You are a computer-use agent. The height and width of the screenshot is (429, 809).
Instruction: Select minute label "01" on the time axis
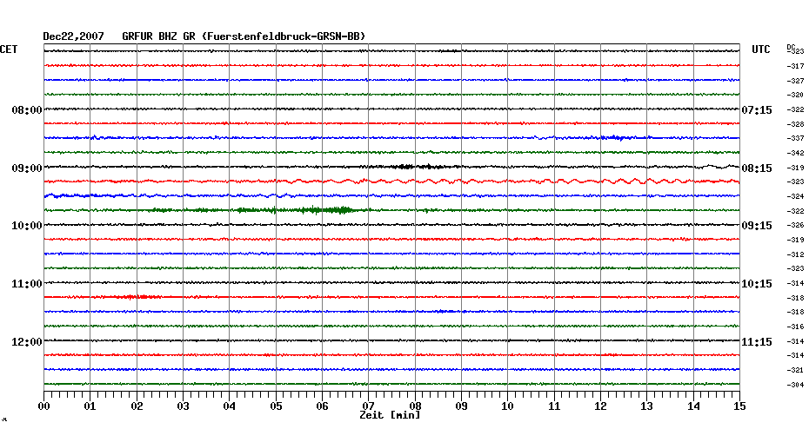click(x=90, y=406)
